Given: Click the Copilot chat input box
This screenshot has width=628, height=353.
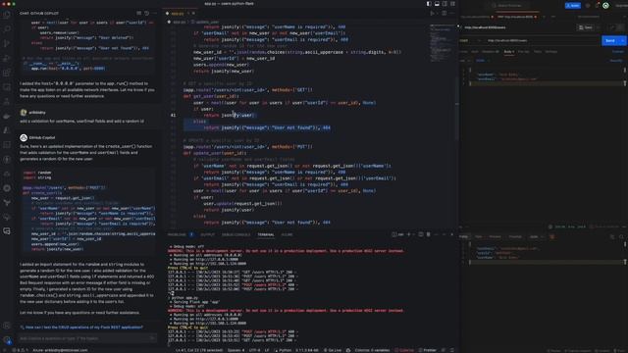Looking at the screenshot, I should pyautogui.click(x=87, y=338).
